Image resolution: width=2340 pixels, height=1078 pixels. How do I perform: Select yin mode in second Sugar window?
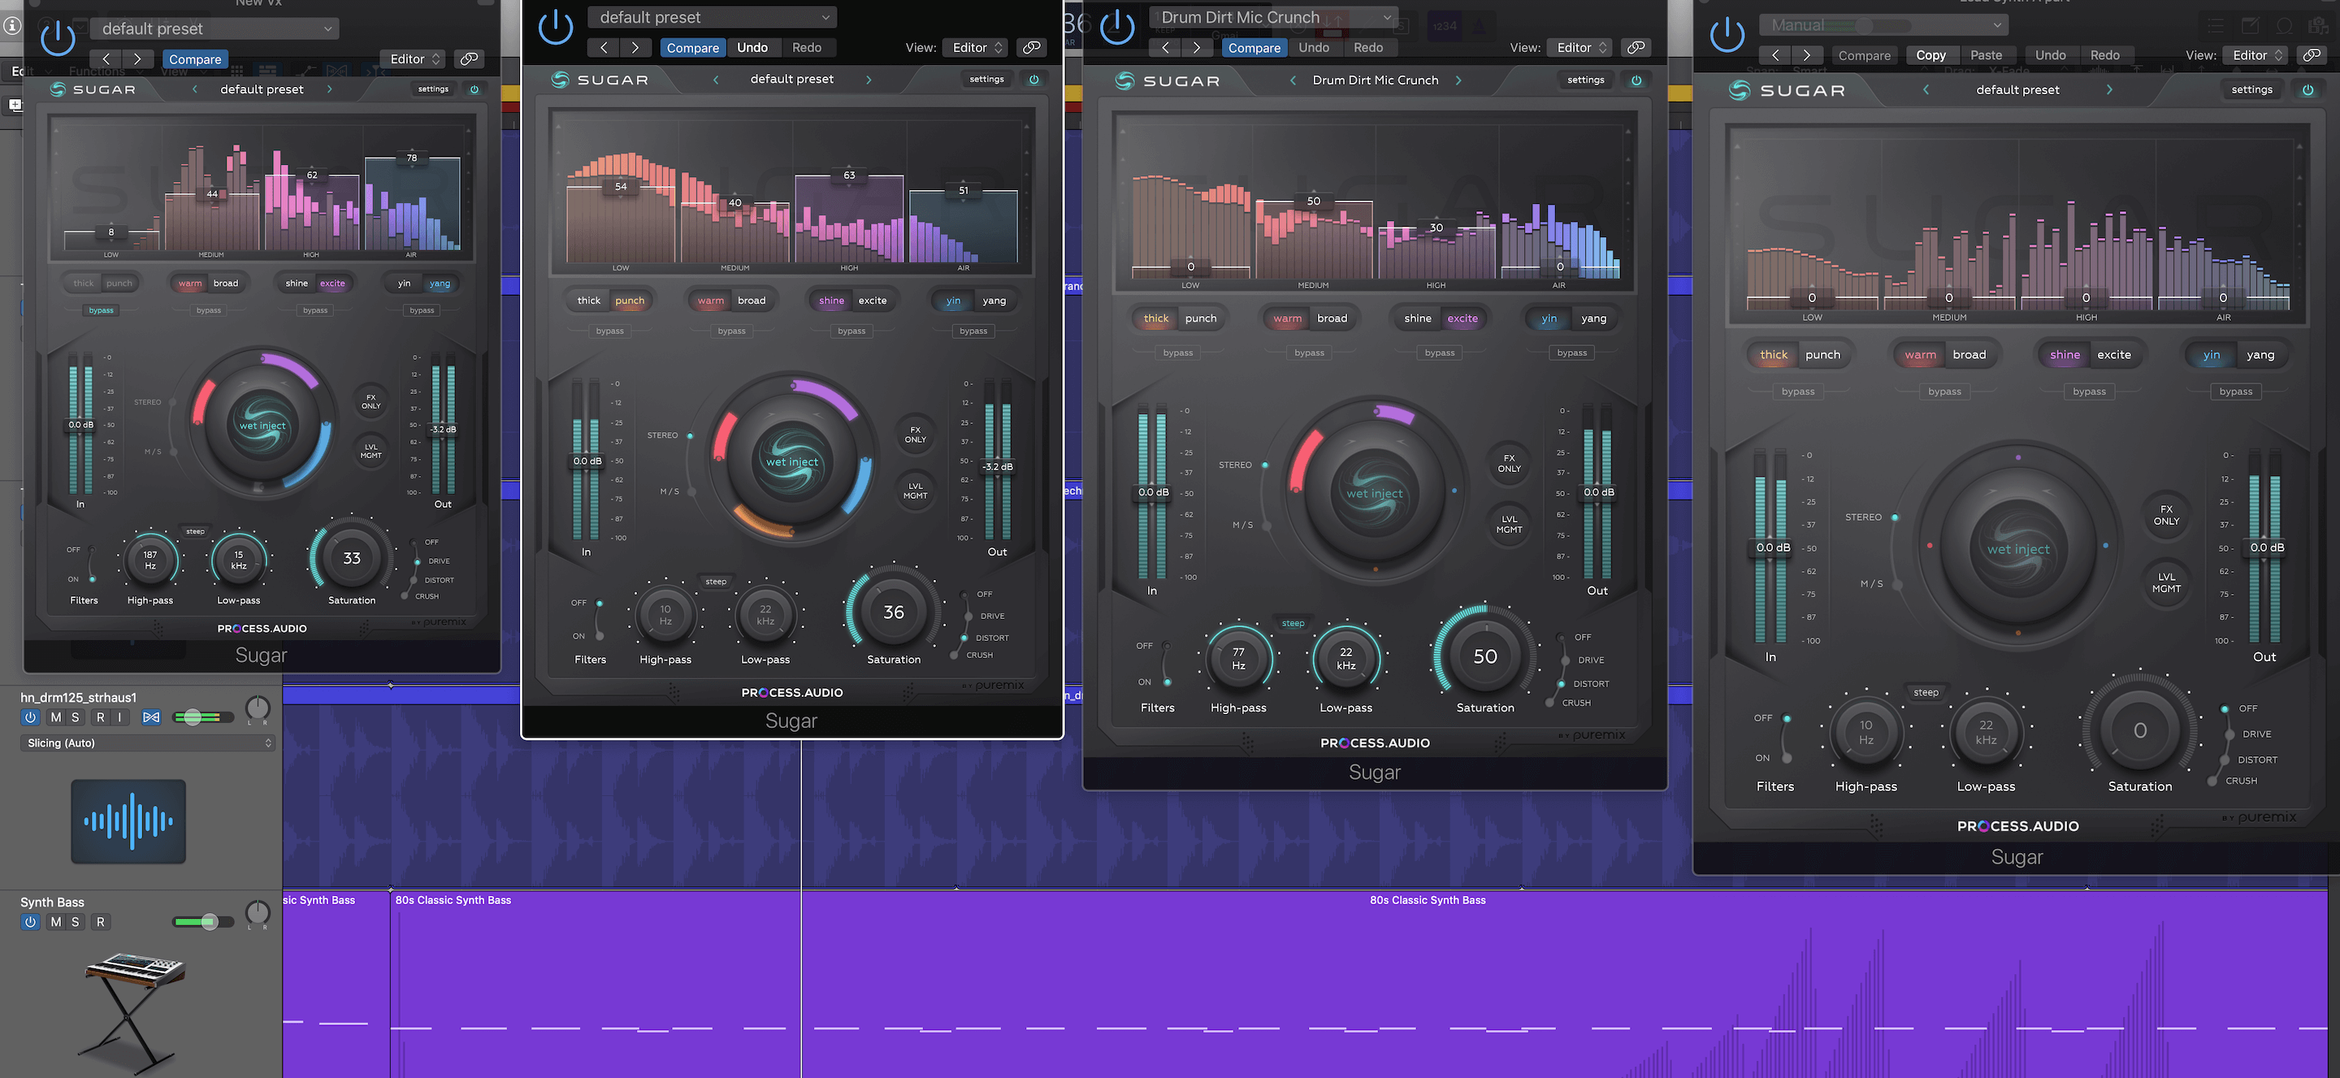[953, 301]
